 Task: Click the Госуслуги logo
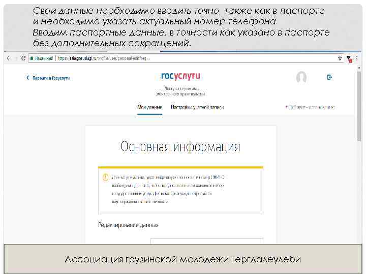(x=180, y=76)
